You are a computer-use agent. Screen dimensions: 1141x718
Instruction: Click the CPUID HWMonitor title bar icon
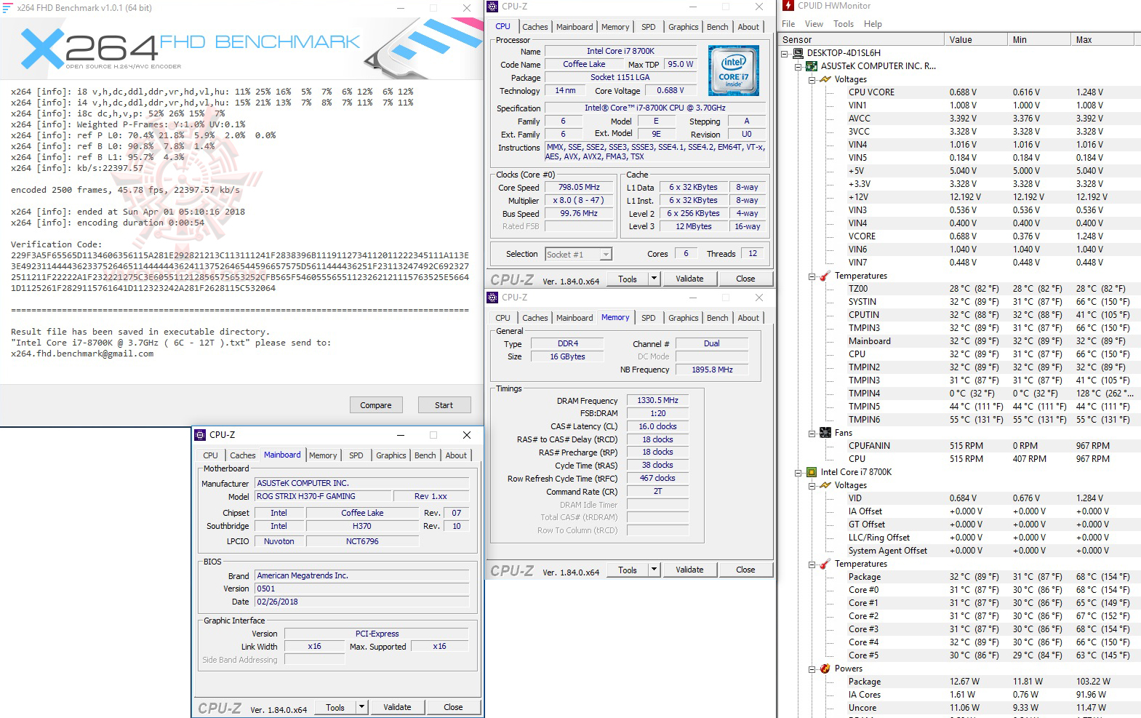pyautogui.click(x=788, y=6)
